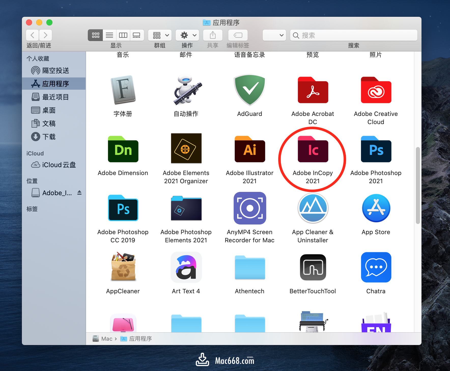Open the Adobe Creative Cloud folder
Viewport: 450px width, 371px height.
coord(376,90)
